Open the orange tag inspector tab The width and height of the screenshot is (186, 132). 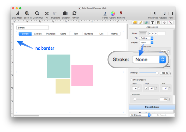tap(135, 22)
